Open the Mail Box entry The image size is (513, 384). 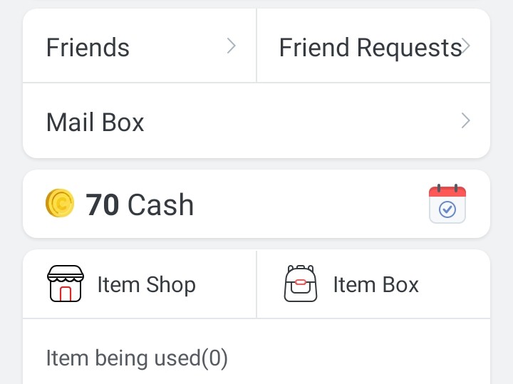click(95, 123)
